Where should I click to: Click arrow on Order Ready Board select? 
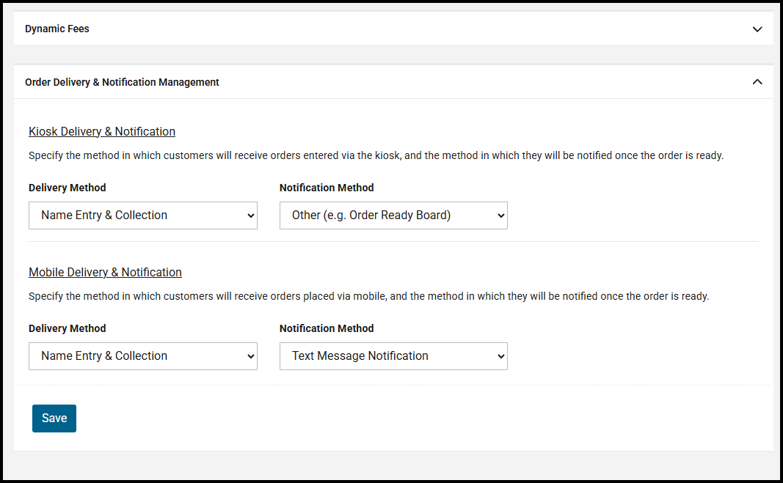(x=500, y=215)
